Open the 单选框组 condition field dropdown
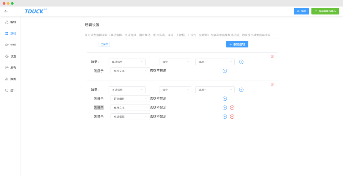 click(x=127, y=62)
